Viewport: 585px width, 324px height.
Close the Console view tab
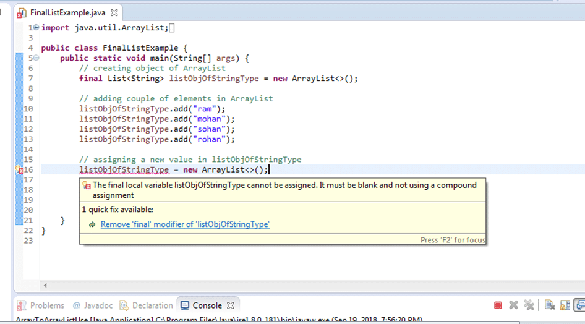(230, 305)
